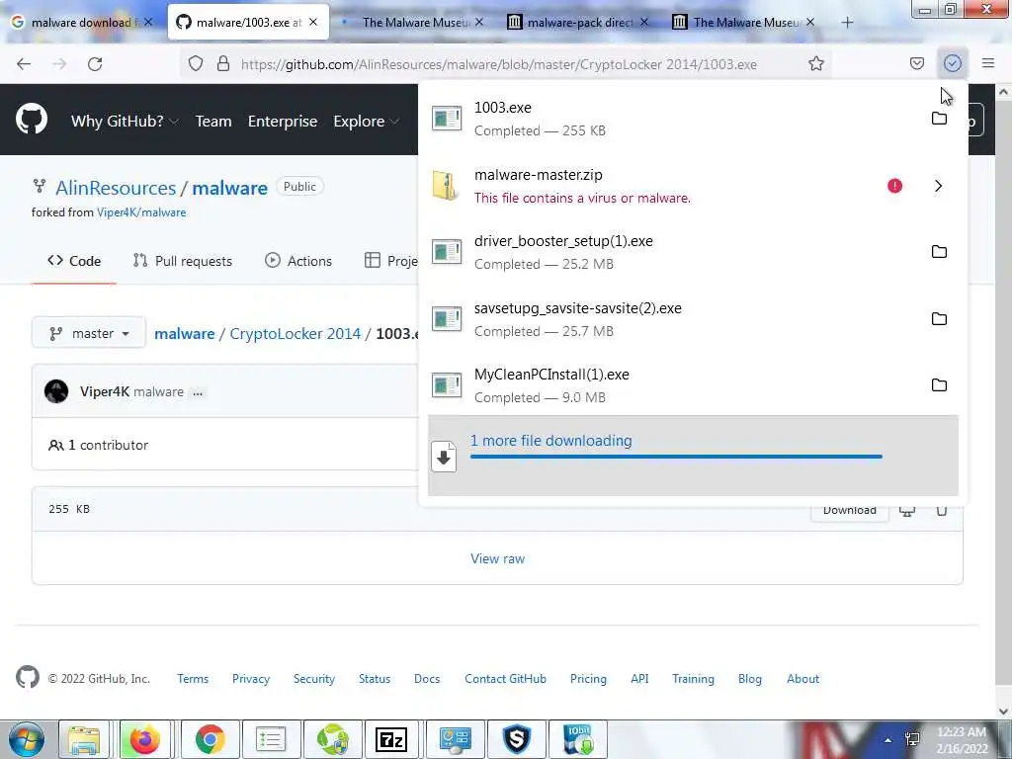Click the Enterprise header link

click(283, 121)
